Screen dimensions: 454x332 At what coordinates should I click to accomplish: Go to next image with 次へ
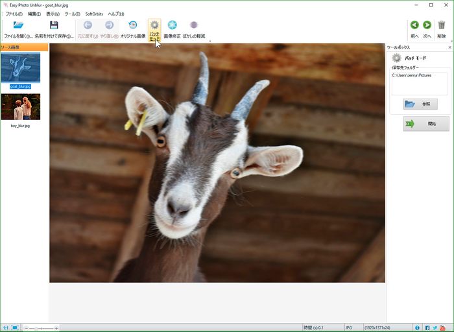(427, 30)
